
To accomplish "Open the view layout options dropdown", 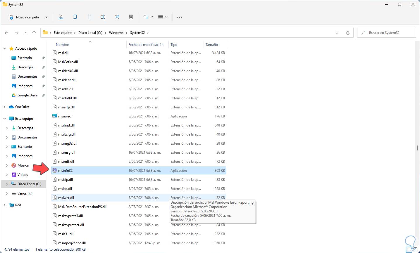I will coord(163,17).
